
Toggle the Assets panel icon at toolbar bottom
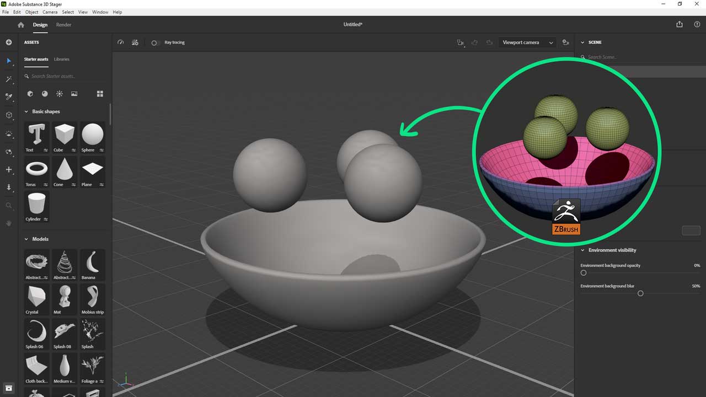pos(8,388)
